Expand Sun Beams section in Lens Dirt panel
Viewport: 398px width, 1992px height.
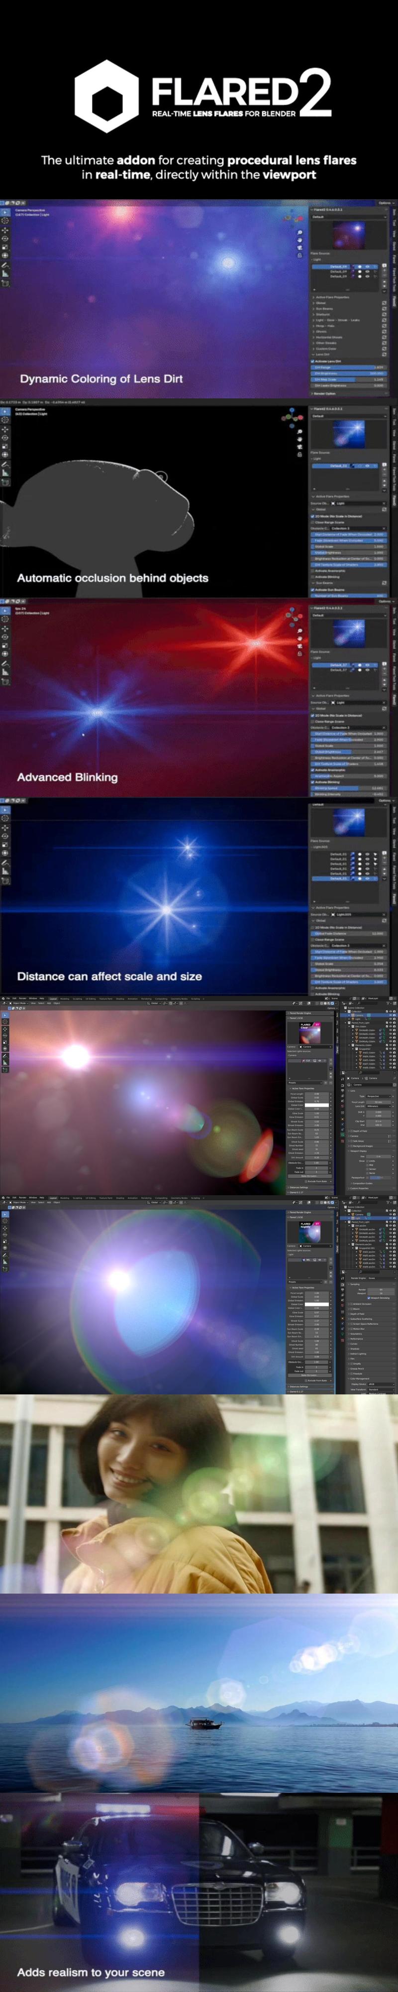324,309
